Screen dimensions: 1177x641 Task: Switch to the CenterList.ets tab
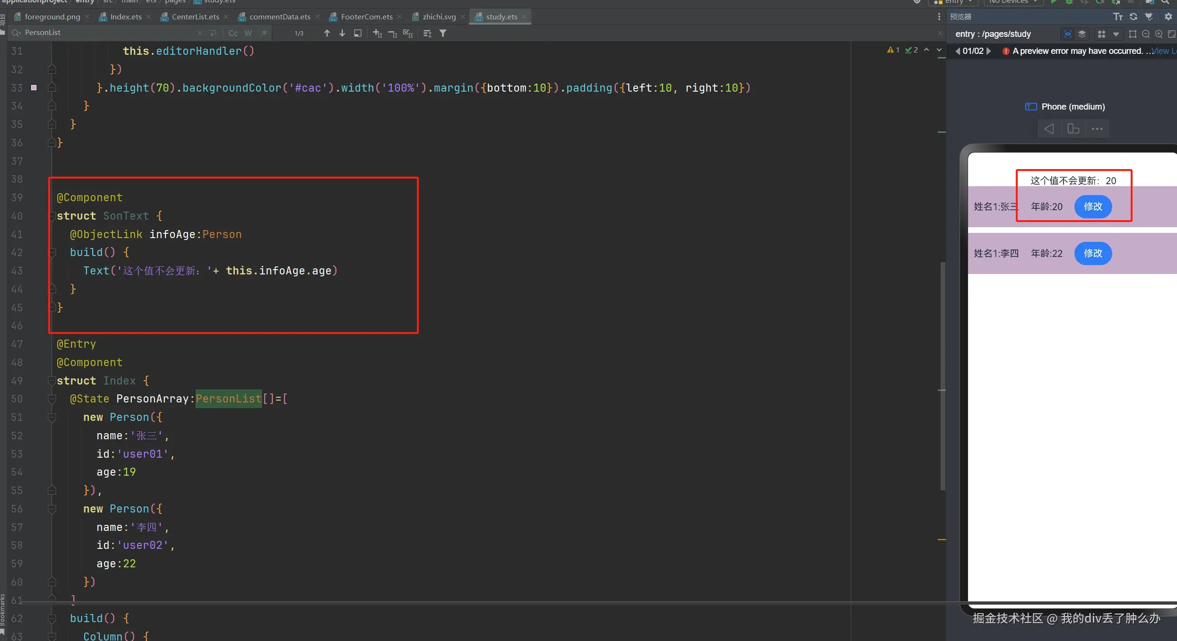(x=195, y=17)
